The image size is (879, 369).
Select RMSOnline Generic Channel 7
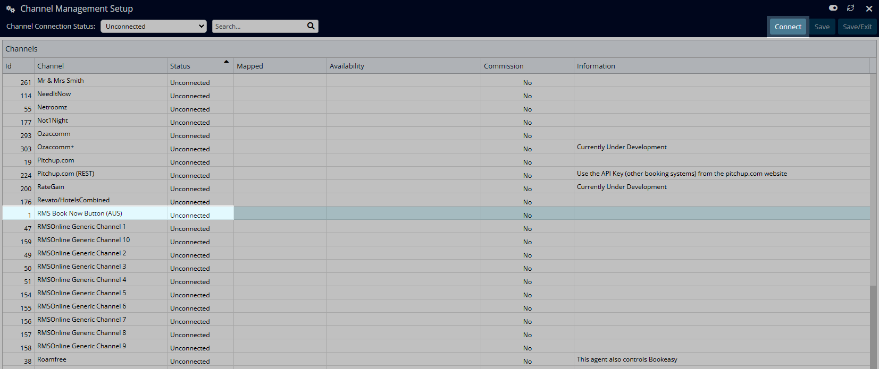(x=81, y=320)
